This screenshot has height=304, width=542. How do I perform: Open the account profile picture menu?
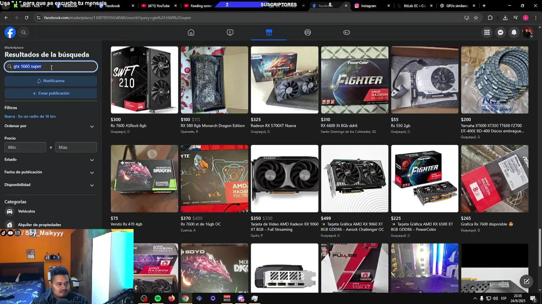click(528, 33)
